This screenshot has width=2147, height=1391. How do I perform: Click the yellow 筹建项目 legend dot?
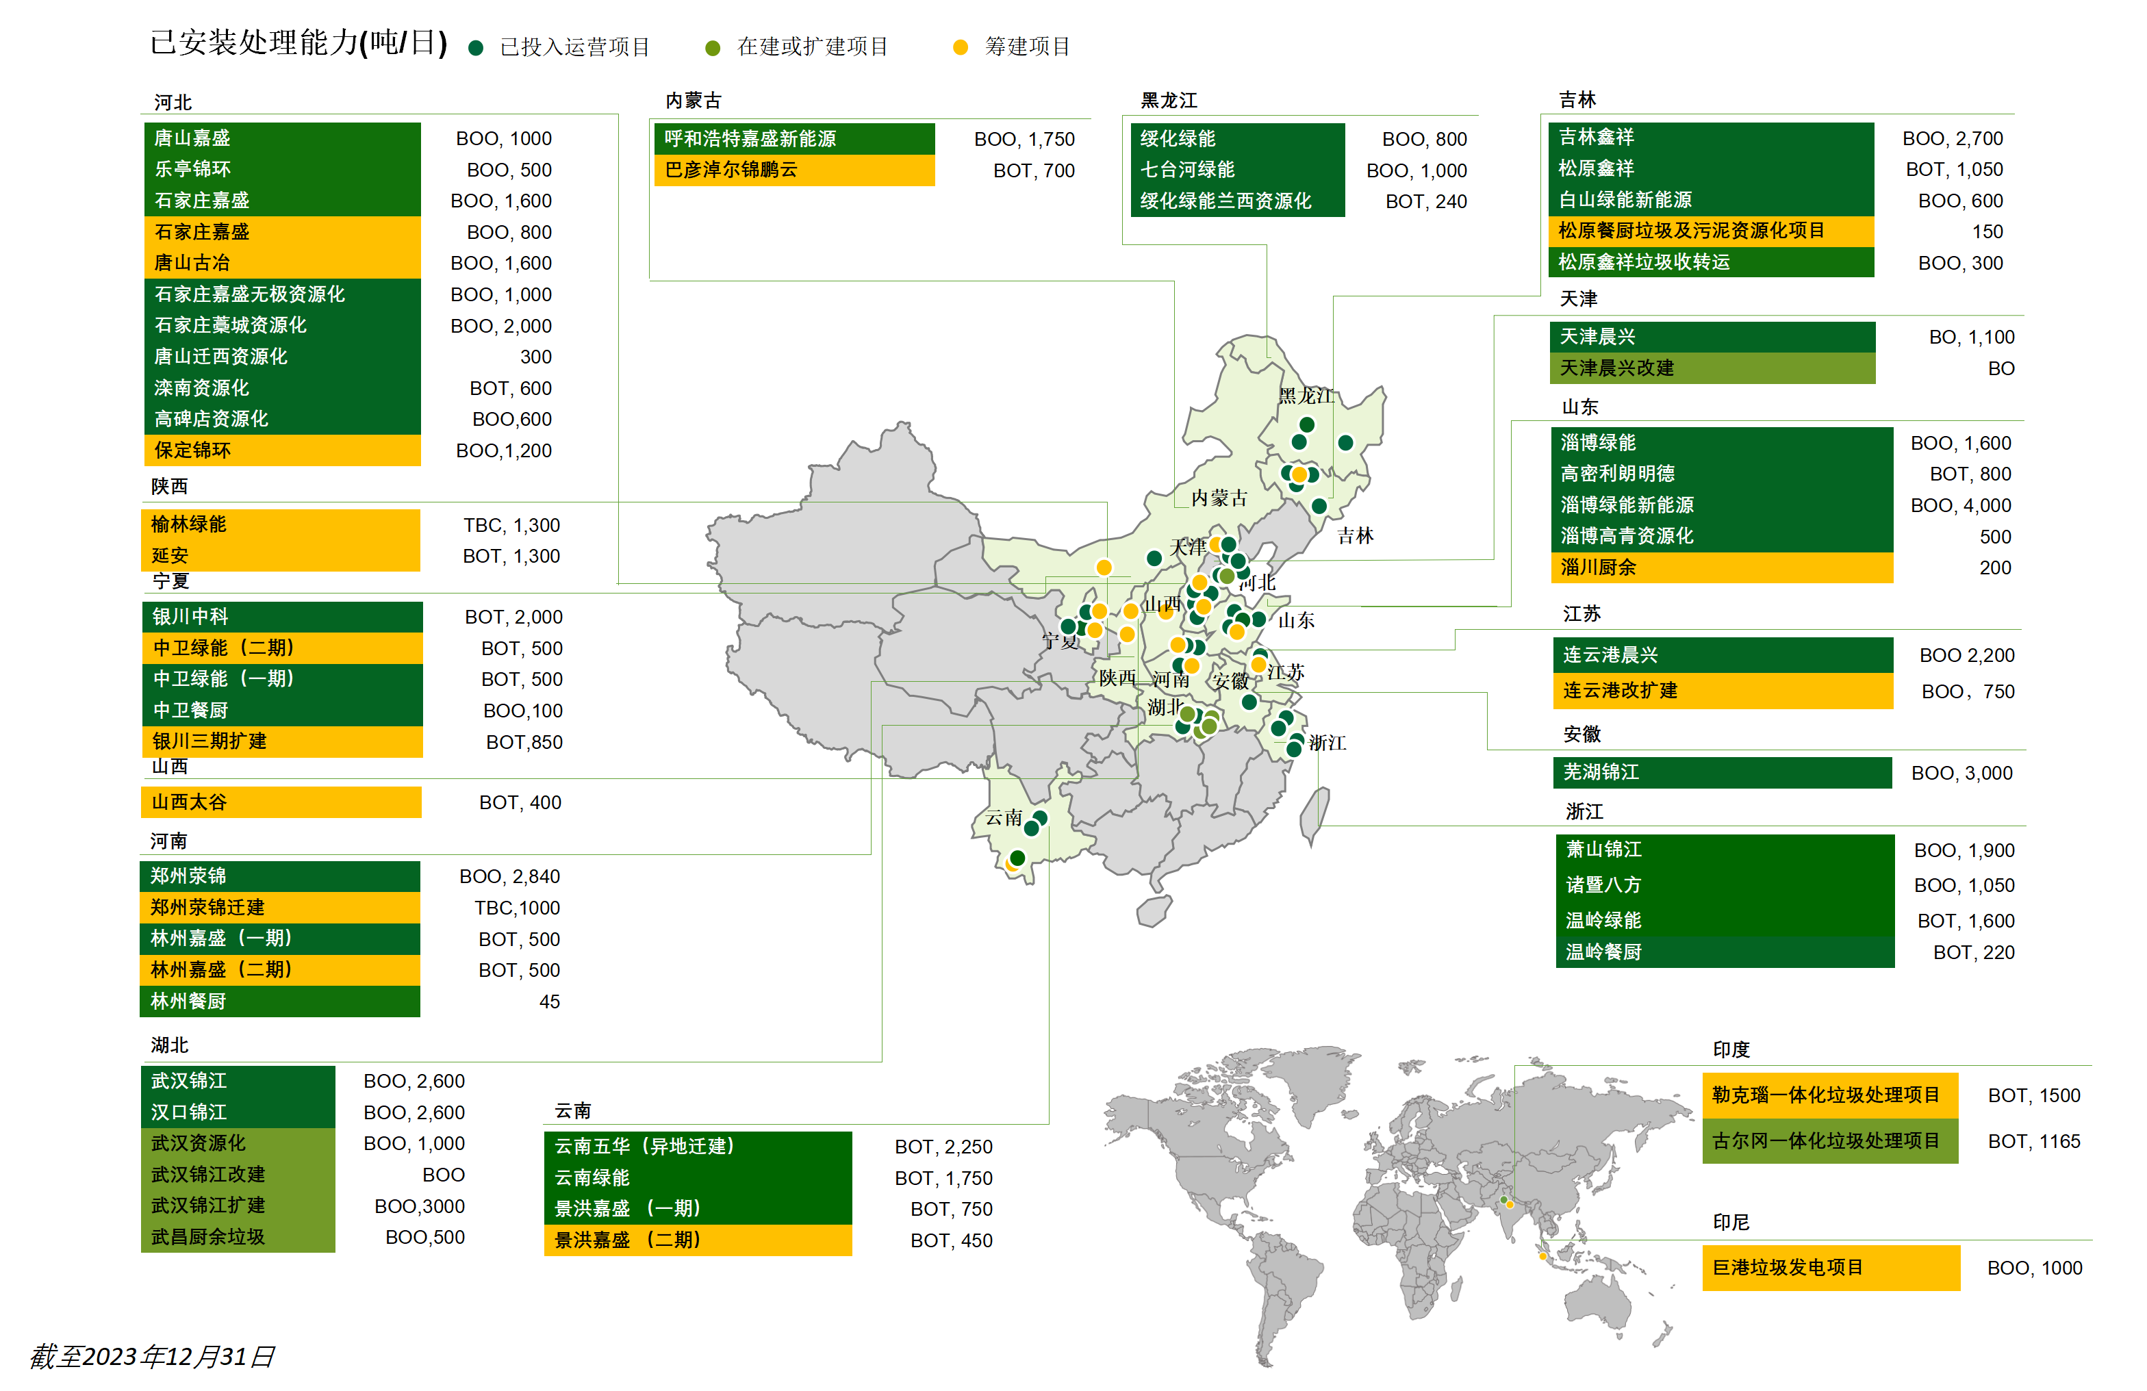tap(961, 47)
